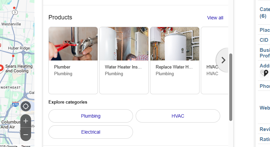
Task: Show next products with the arrow
Action: click(x=223, y=60)
